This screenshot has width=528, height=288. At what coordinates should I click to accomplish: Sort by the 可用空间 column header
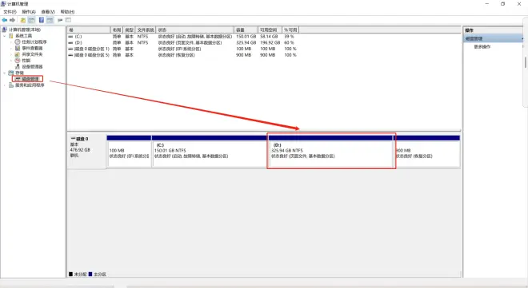click(x=270, y=30)
